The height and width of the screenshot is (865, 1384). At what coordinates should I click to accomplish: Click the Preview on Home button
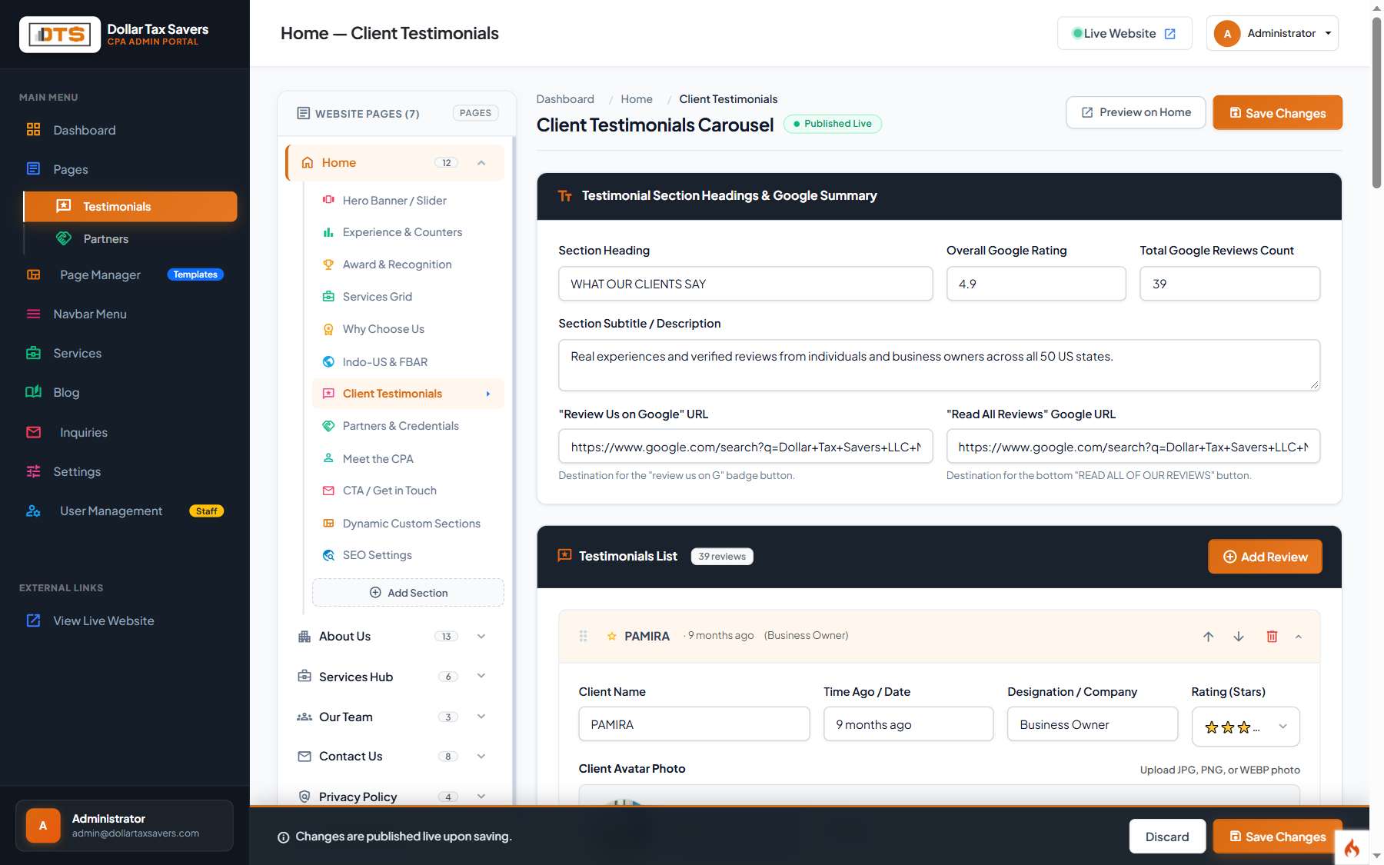pos(1136,112)
